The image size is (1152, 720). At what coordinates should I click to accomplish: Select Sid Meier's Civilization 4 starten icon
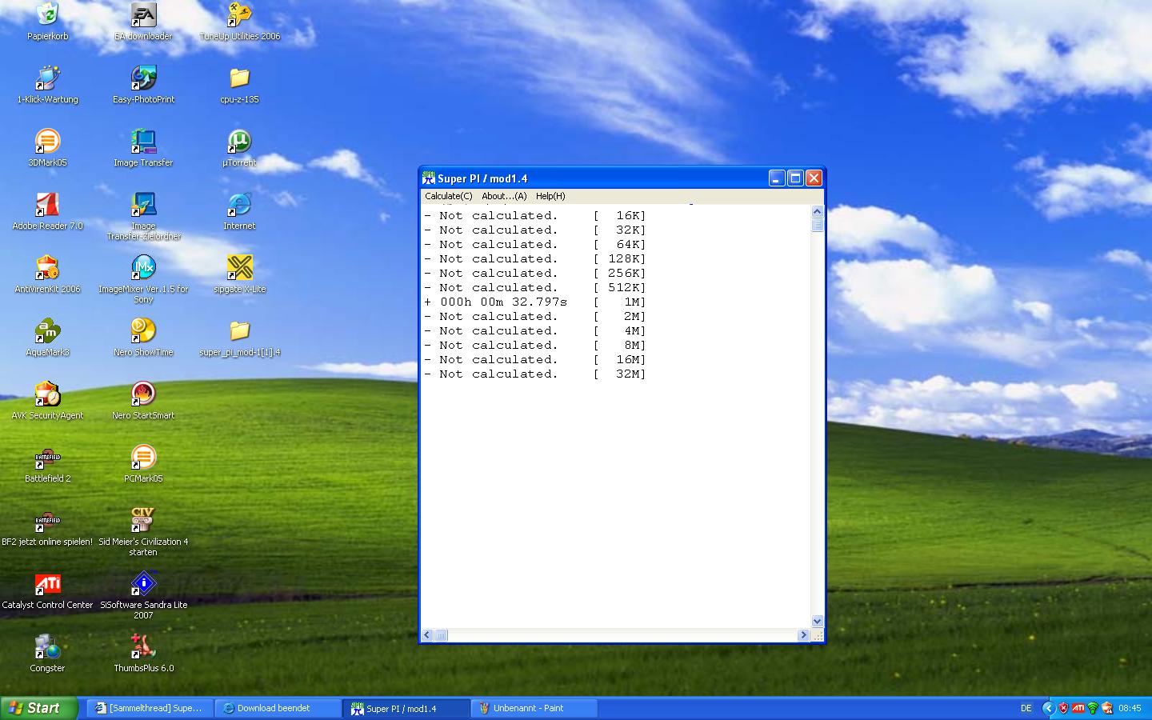143,520
